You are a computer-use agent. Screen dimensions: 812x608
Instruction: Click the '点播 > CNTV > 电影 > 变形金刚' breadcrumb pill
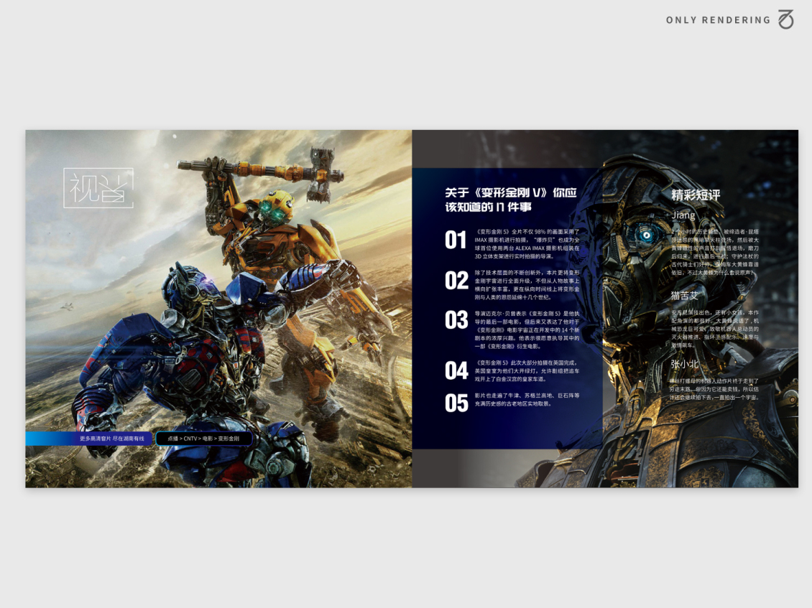tap(203, 439)
